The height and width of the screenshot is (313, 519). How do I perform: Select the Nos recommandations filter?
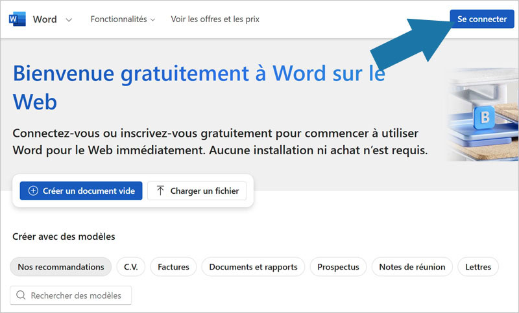61,267
